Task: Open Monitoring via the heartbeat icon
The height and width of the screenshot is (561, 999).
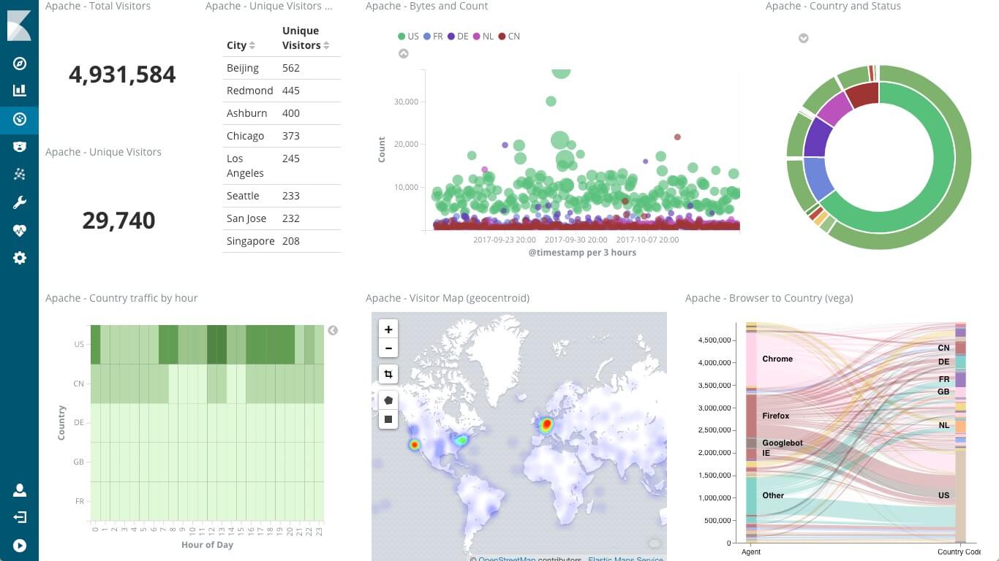Action: click(x=20, y=229)
